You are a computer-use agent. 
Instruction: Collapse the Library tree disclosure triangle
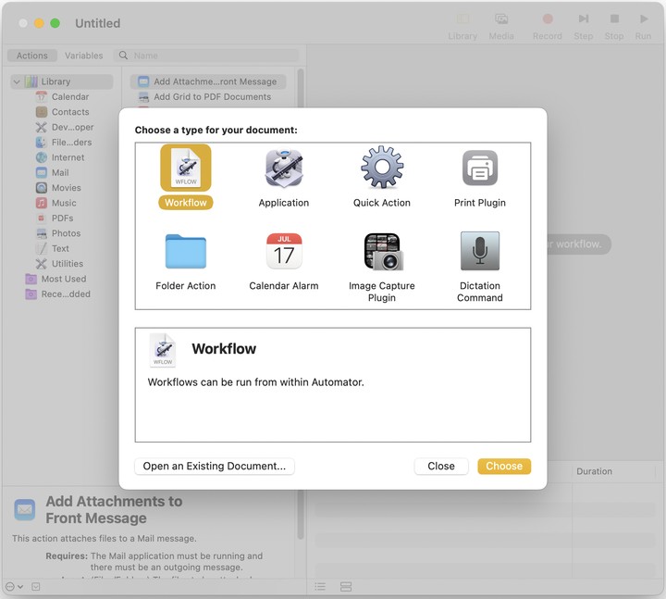pyautogui.click(x=17, y=81)
